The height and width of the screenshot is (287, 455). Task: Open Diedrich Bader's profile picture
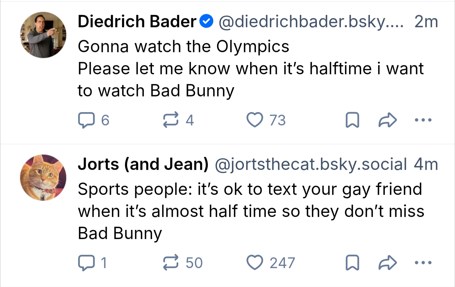(43, 35)
